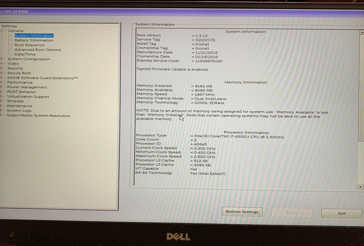Screen dimensions: 364x246
Task: Select Battery Information in the General tree
Action: (x=34, y=40)
